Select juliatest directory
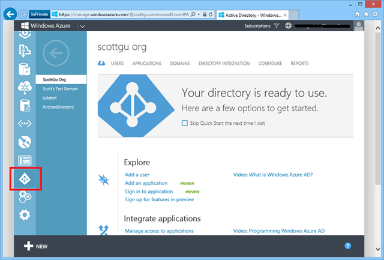 pos(50,98)
